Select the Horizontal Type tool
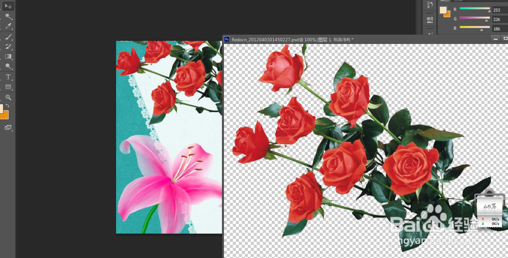 tap(8, 77)
